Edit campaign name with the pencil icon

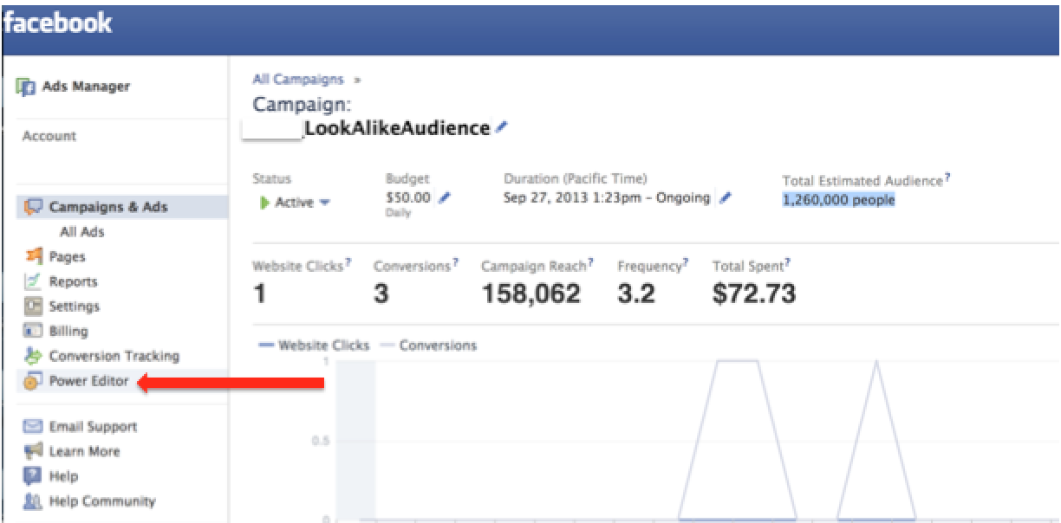coord(502,127)
